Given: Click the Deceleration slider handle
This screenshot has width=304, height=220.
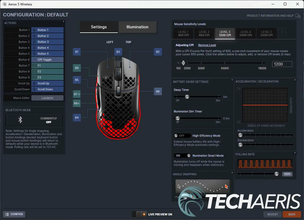Looking at the screenshot, I should (x=240, y=145).
